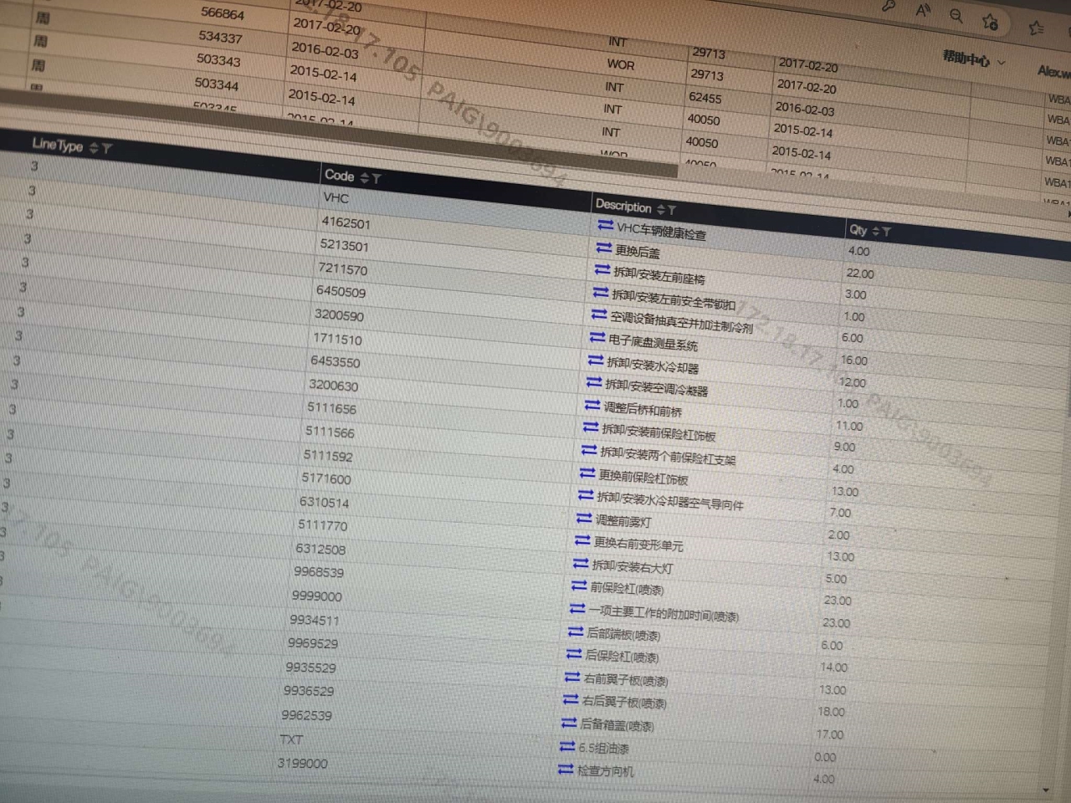Viewport: 1071px width, 803px height.
Task: Sort the Code column
Action: (x=364, y=177)
